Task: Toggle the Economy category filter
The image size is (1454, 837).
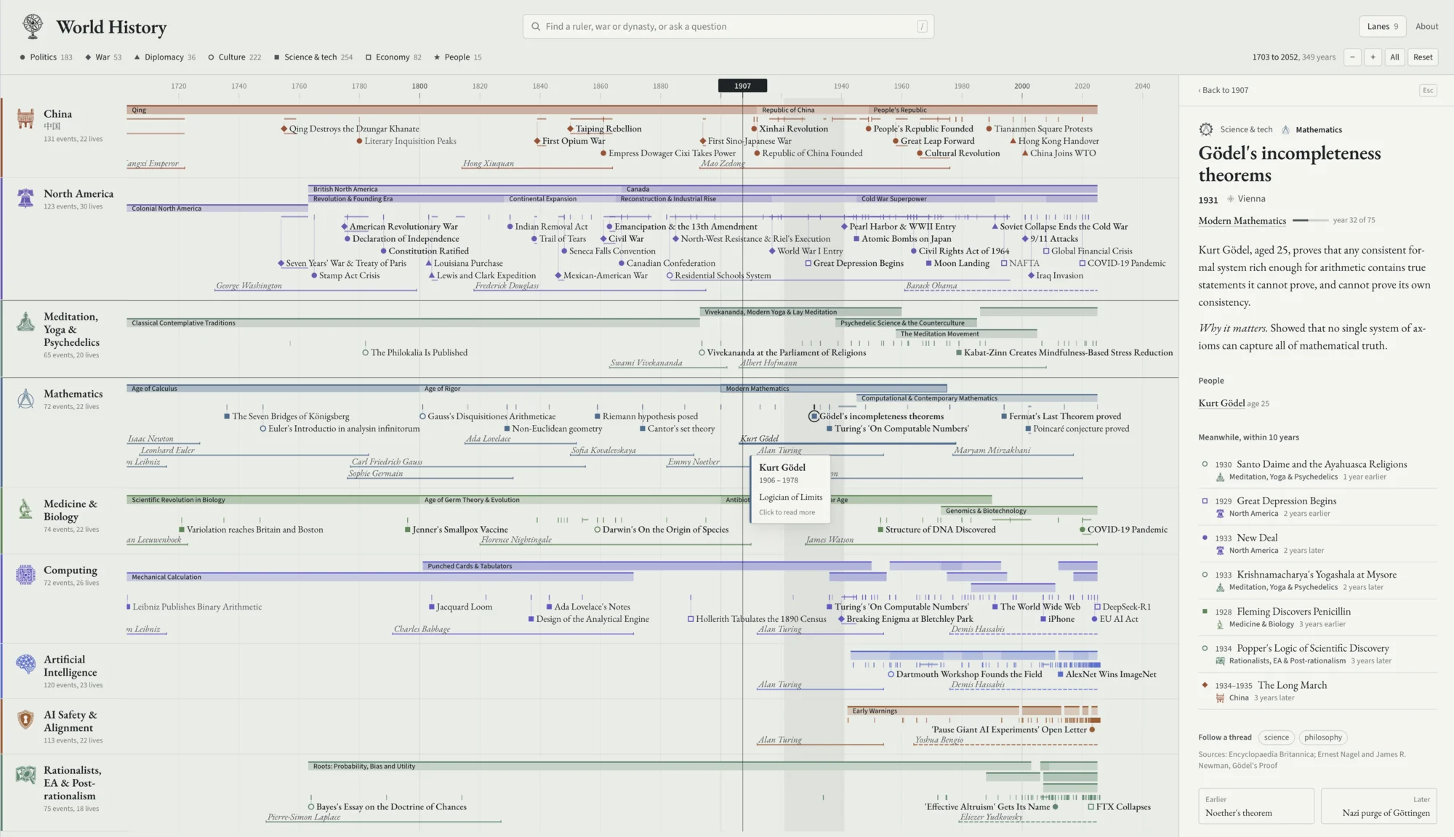Action: (x=393, y=57)
